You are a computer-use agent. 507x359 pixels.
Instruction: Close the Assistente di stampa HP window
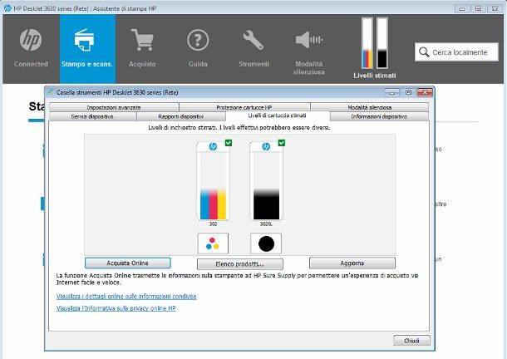tap(495, 8)
